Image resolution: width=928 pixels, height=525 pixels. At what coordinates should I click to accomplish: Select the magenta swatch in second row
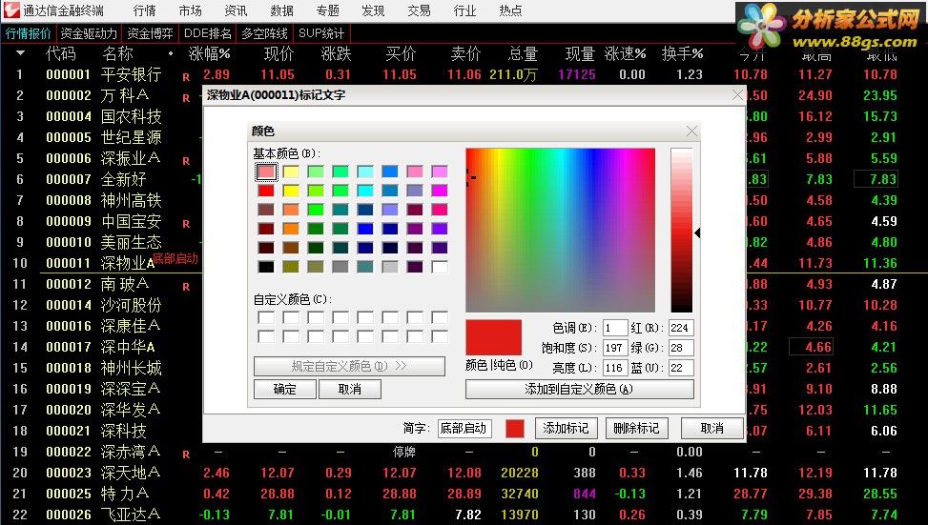(440, 191)
